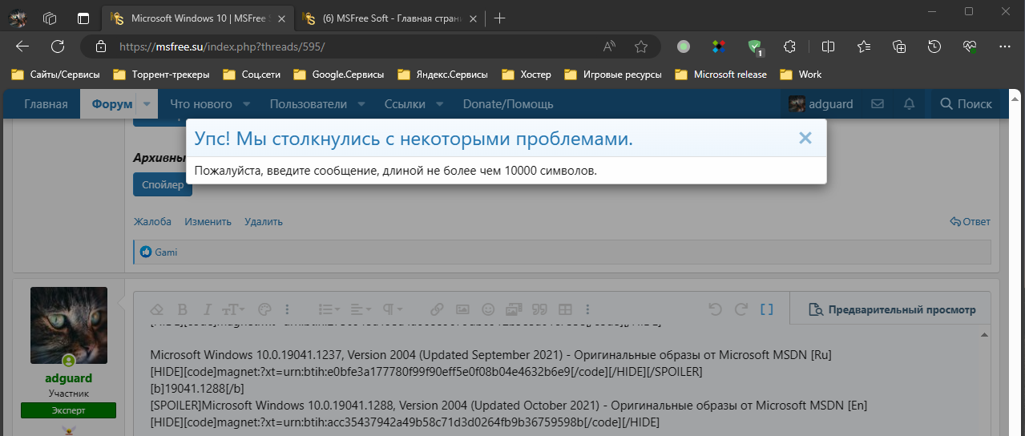Open the AdGuard green shield extension
Viewport: 1025px width, 436px height.
click(x=754, y=46)
